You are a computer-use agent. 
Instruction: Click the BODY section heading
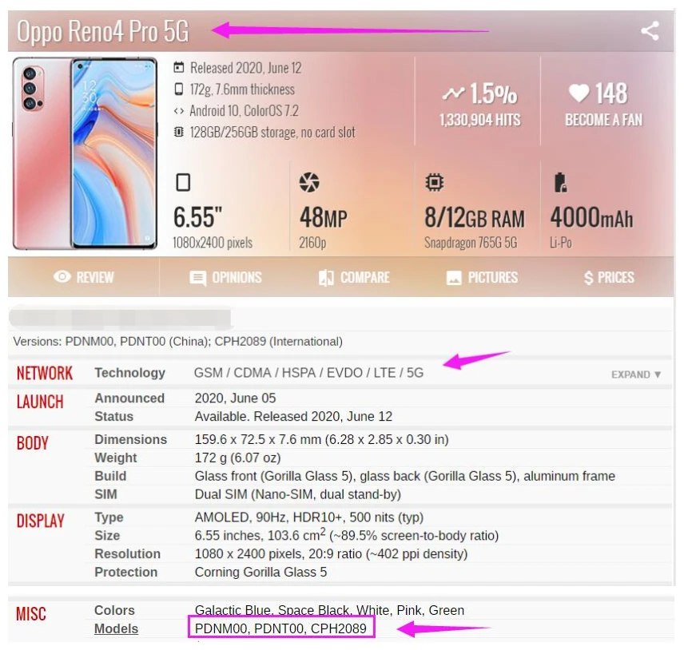pyautogui.click(x=32, y=443)
